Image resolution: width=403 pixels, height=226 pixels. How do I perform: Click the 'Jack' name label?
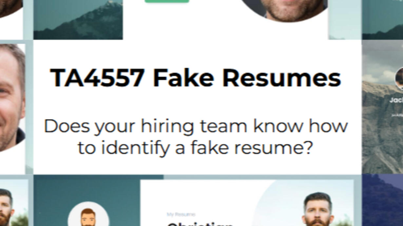tap(396, 100)
